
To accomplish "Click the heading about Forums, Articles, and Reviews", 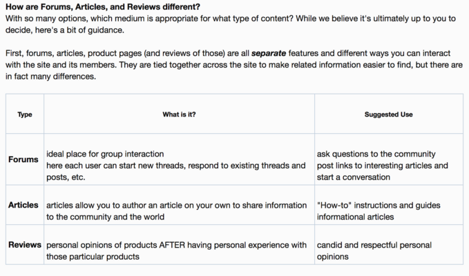I will (x=103, y=7).
